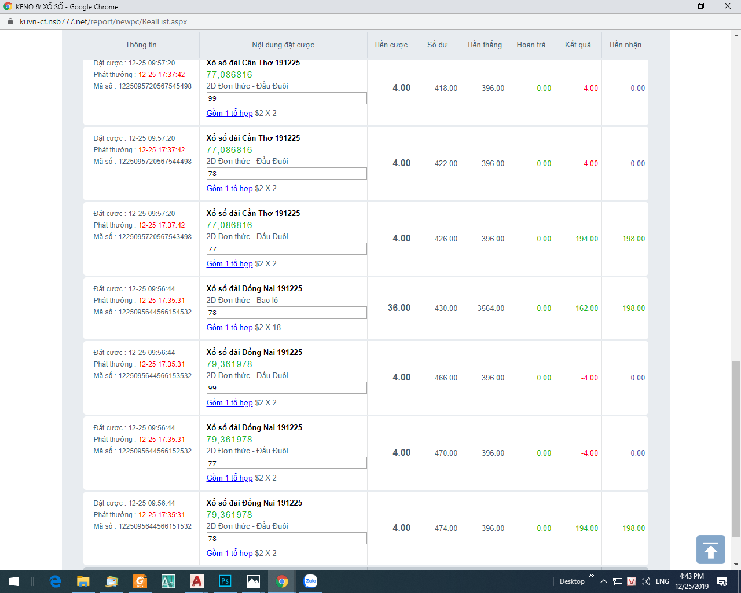Click the page vertical scrollbar thumb

click(736, 449)
